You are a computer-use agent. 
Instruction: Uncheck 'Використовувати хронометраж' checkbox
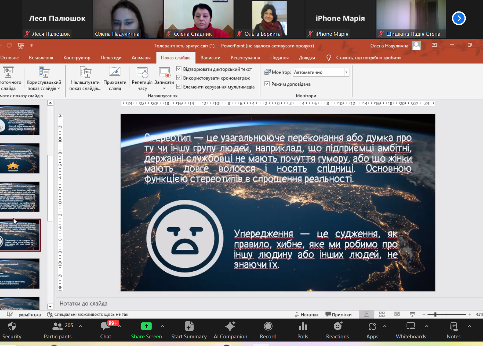pos(179,78)
